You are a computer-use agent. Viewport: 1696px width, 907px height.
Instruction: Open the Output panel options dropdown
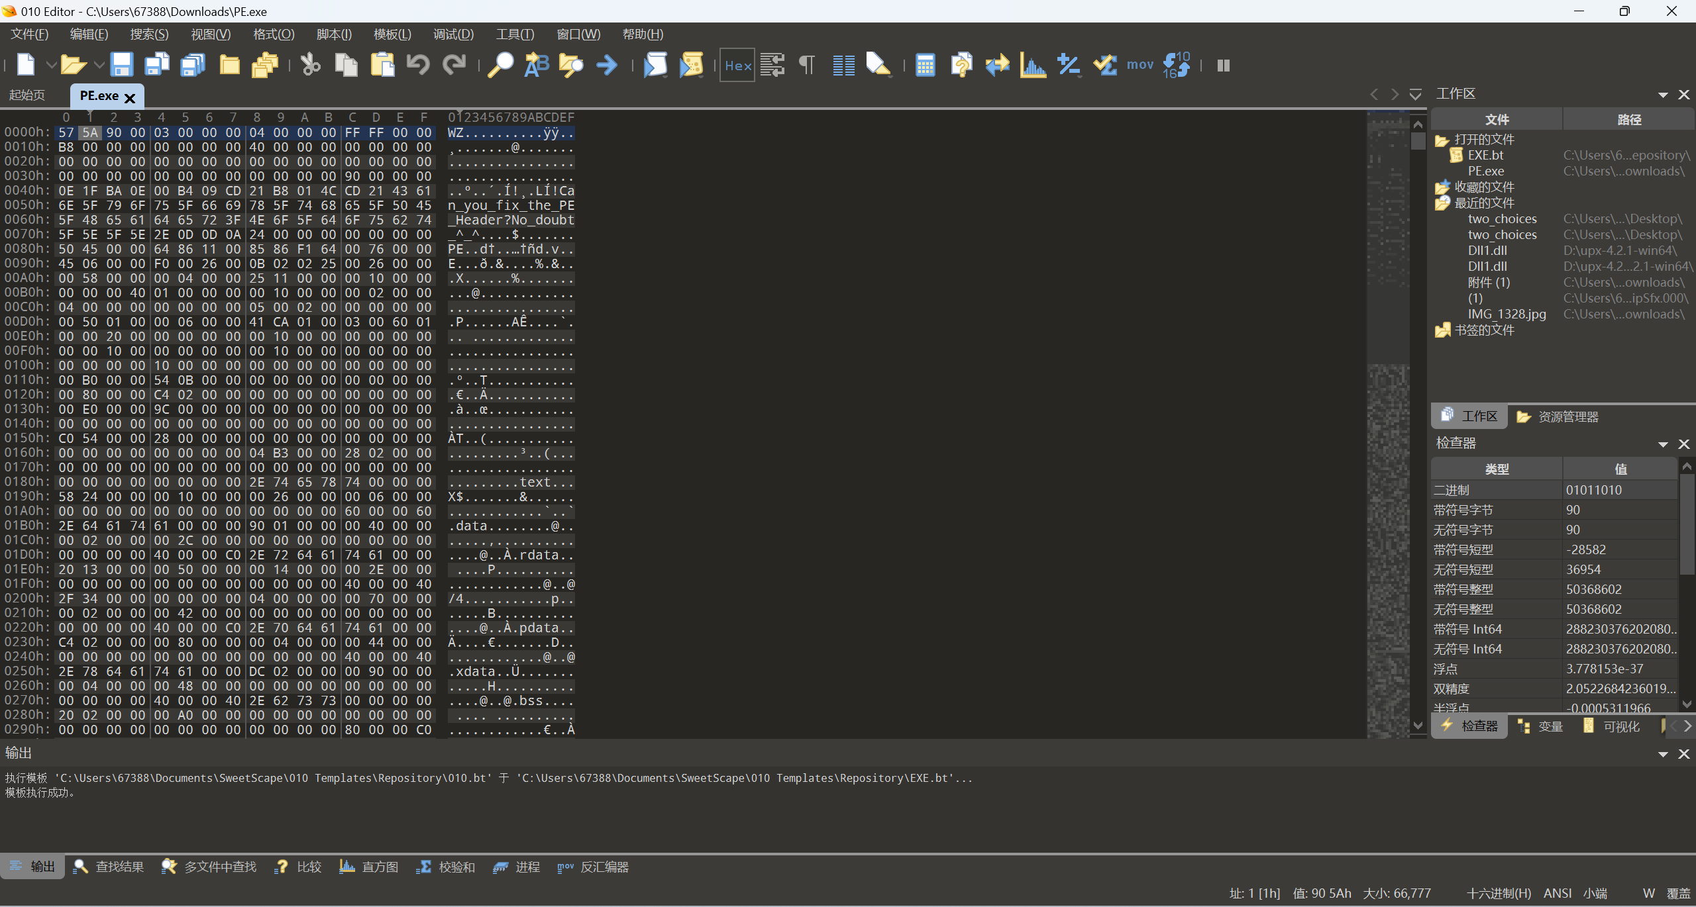[x=1663, y=754]
